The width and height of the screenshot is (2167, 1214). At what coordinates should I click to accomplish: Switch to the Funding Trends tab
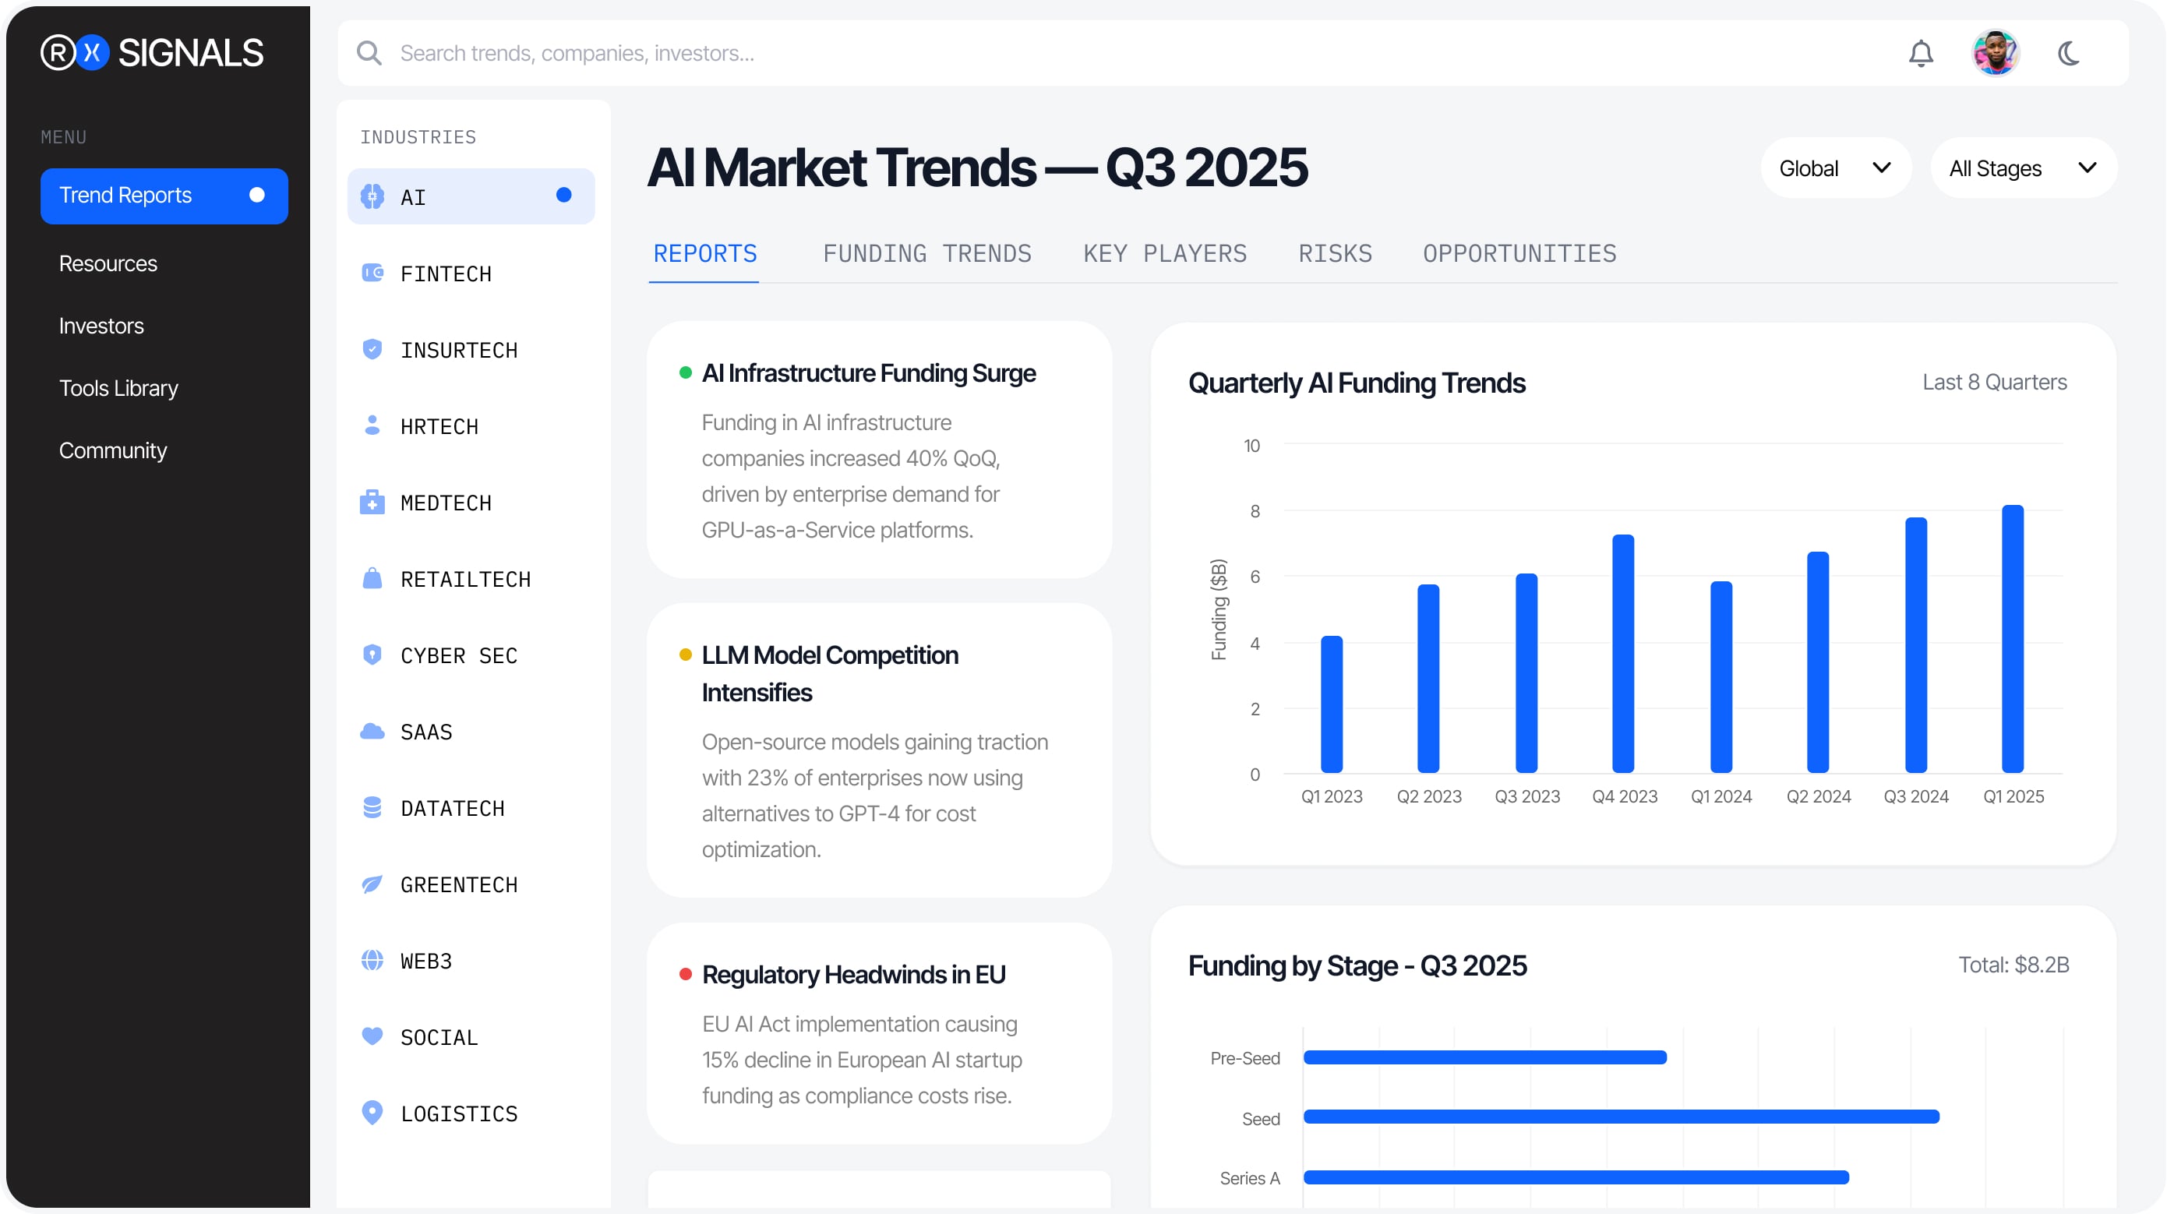(x=926, y=253)
